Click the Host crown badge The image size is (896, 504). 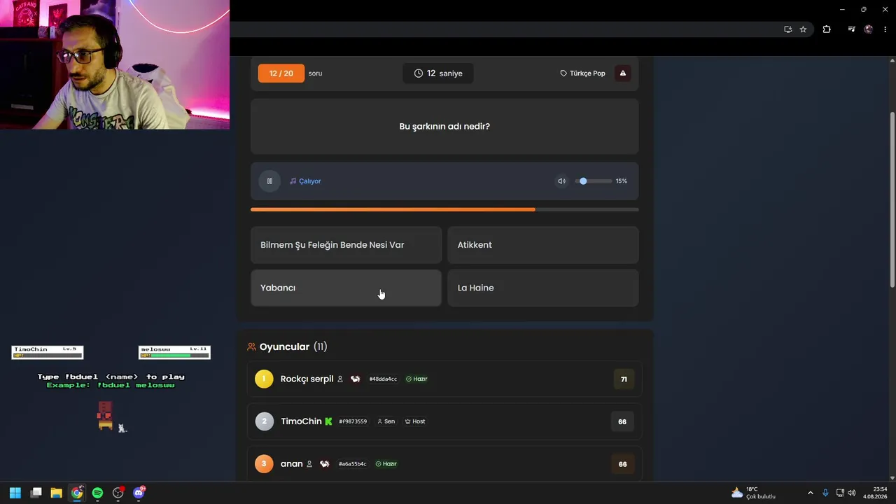(415, 421)
